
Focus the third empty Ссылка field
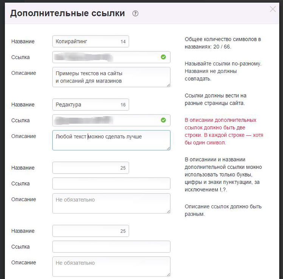111,183
